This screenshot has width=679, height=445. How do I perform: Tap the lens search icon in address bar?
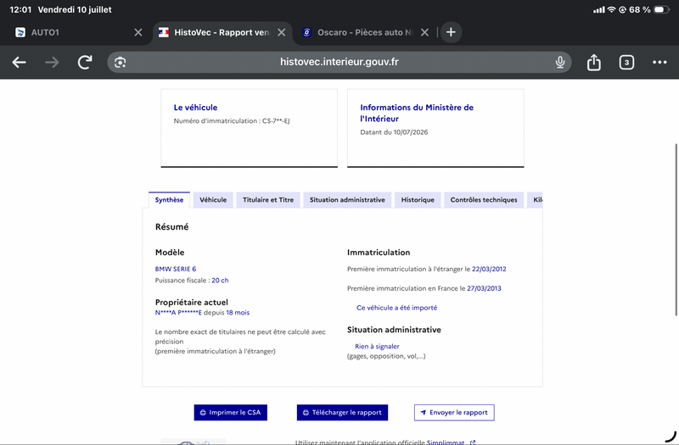120,62
